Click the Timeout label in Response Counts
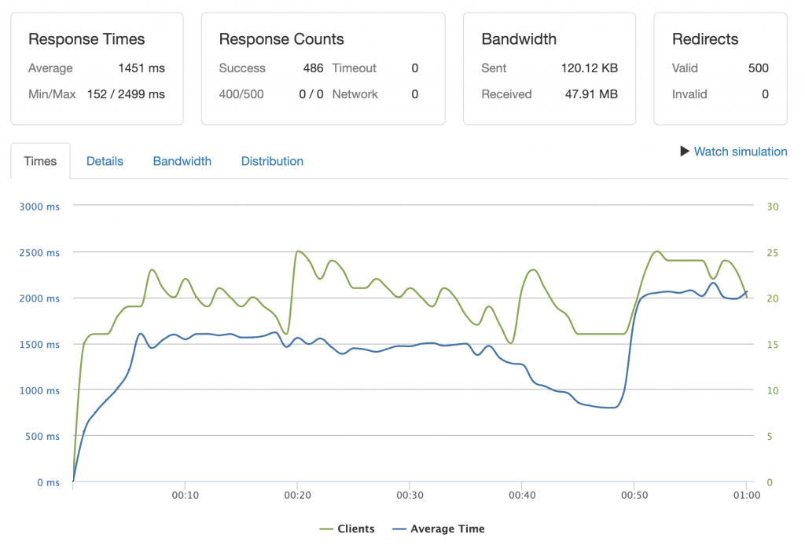Viewport: 805px width, 549px height. coord(355,68)
